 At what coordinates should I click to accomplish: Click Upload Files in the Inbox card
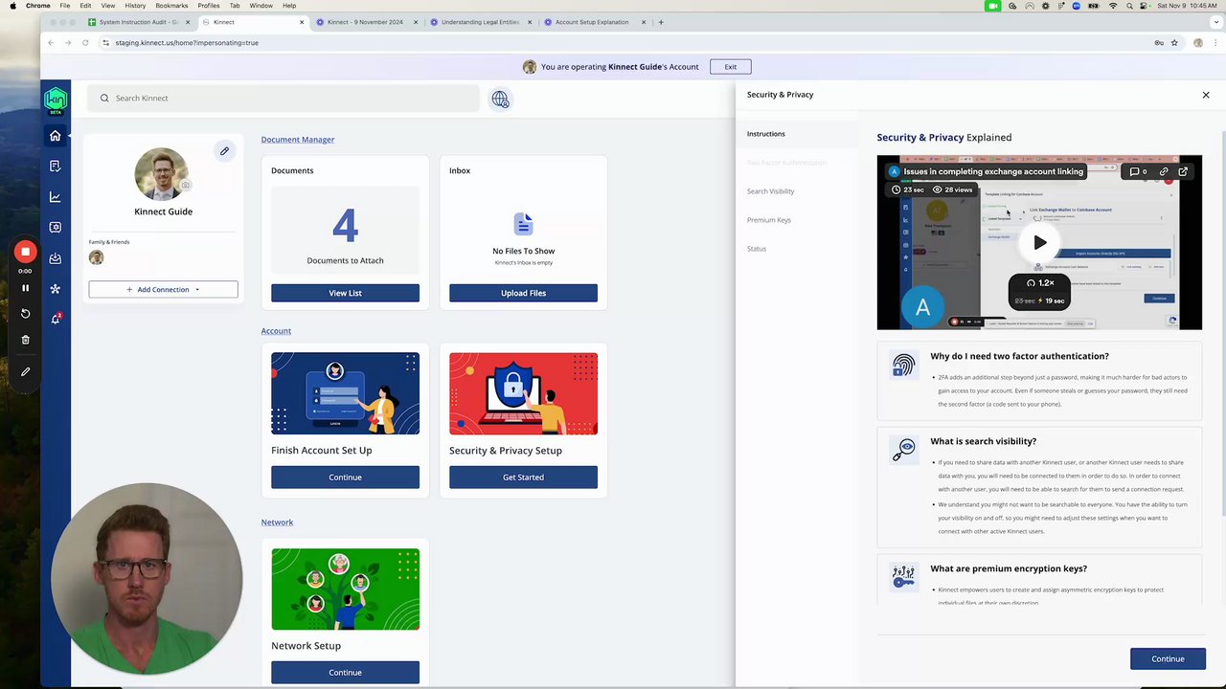click(523, 293)
